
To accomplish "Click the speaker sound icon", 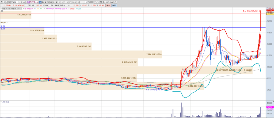I will pyautogui.click(x=24, y=2).
